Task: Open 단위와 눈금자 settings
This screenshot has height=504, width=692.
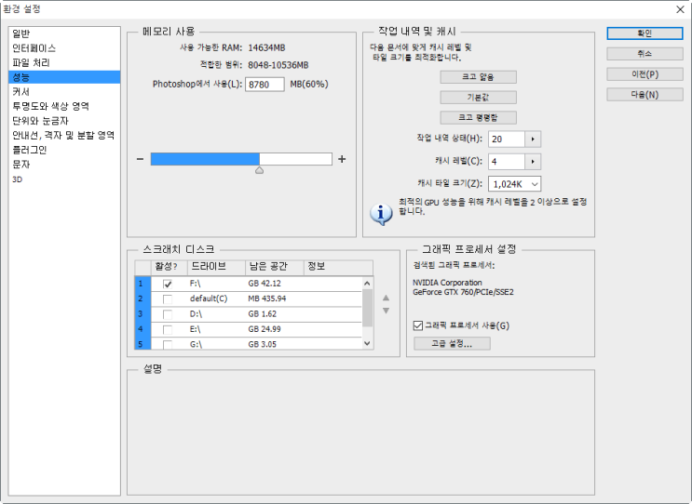Action: pos(64,121)
